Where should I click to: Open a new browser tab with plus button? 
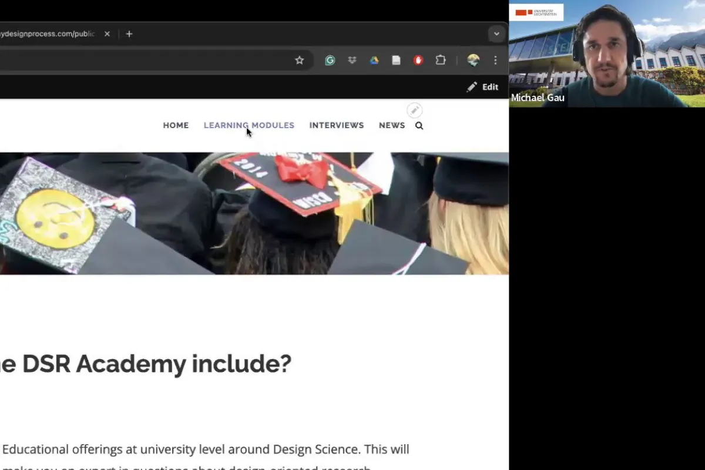pyautogui.click(x=129, y=33)
